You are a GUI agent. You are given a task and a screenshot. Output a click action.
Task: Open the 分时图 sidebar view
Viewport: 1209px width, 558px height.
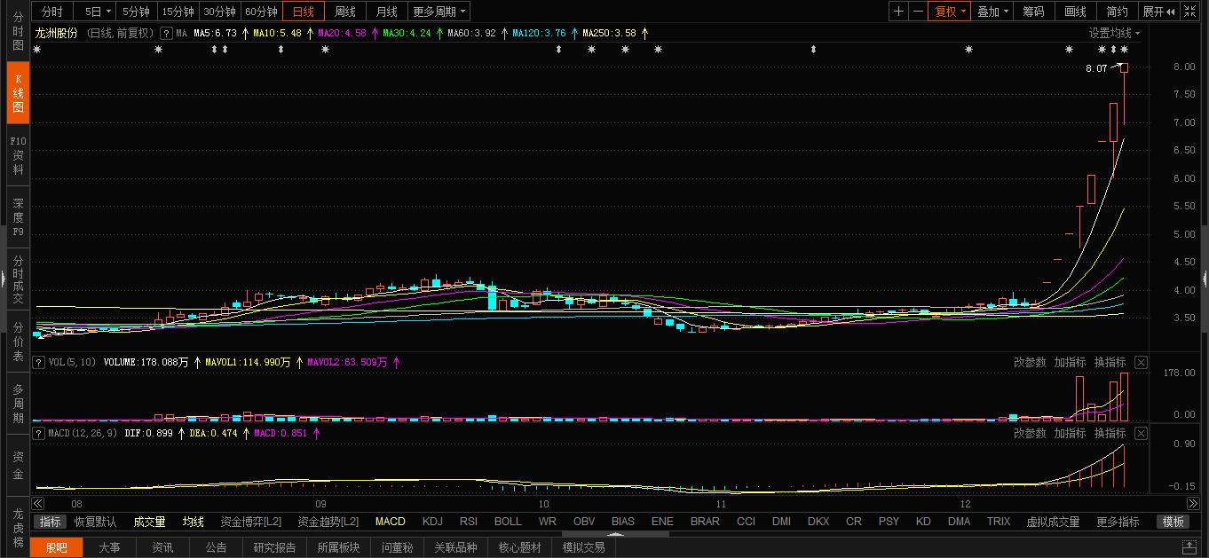point(18,31)
